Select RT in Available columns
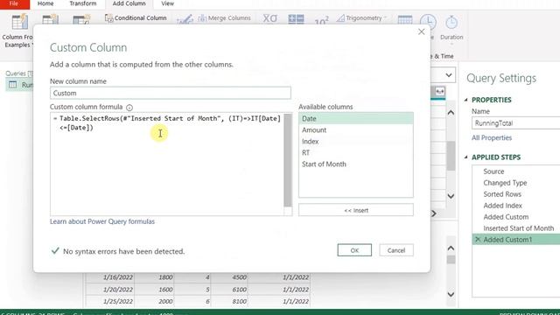 [356, 153]
